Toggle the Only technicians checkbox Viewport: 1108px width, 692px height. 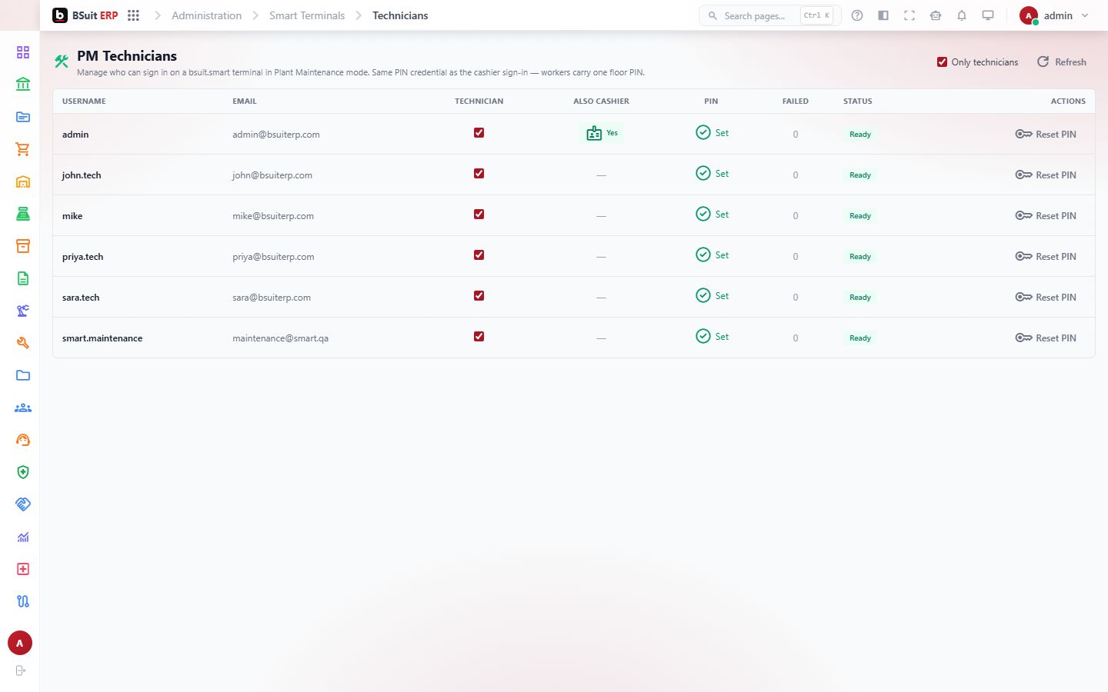click(942, 62)
